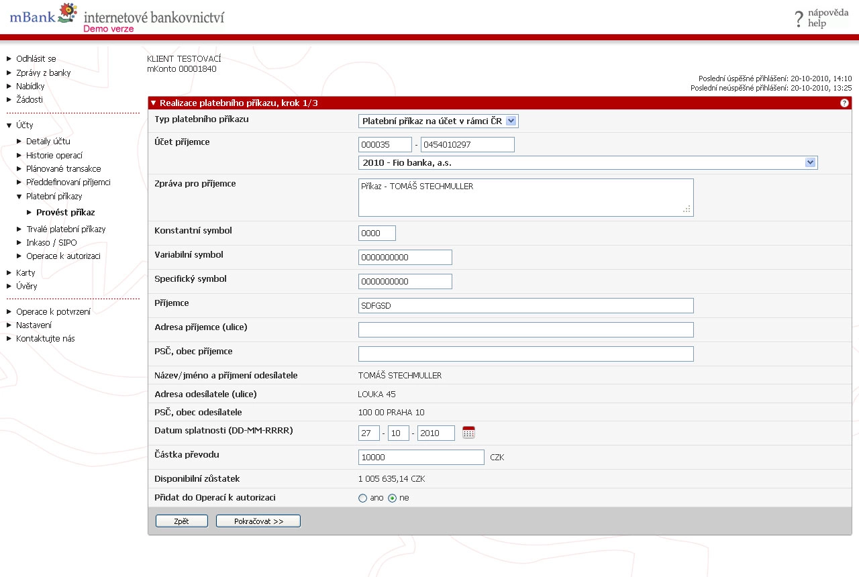Image resolution: width=859 pixels, height=577 pixels.
Task: Click the mBank logo
Action: [43, 15]
